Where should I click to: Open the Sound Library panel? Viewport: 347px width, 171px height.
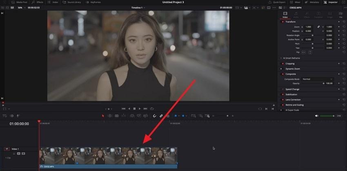(72, 2)
